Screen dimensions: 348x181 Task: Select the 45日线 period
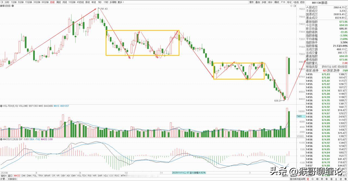coord(80,2)
